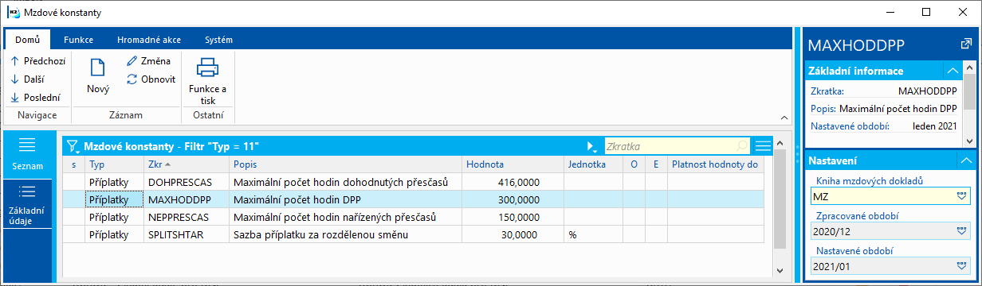Sort by the Zkr column header
Image resolution: width=982 pixels, height=286 pixels.
[187, 164]
